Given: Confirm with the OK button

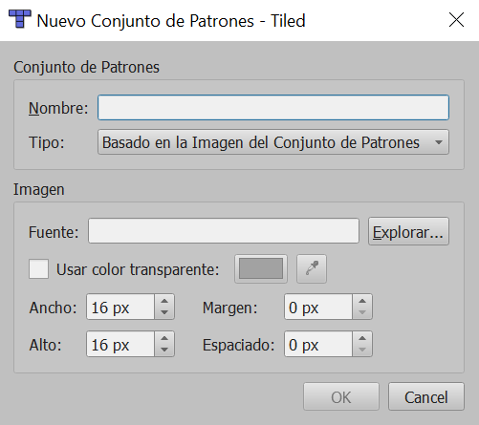Looking at the screenshot, I should click(x=341, y=396).
